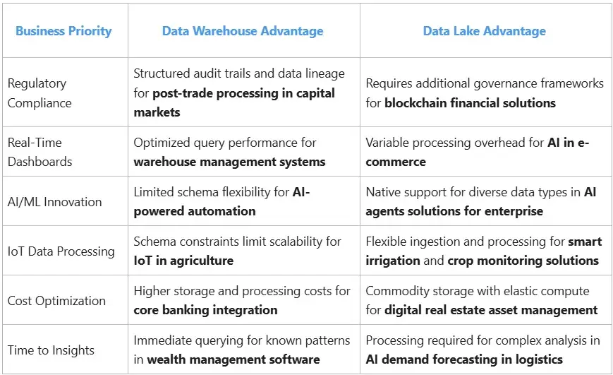This screenshot has height=375, width=613.
Task: Click the Real-Time Dashboards row label
Action: pos(40,152)
